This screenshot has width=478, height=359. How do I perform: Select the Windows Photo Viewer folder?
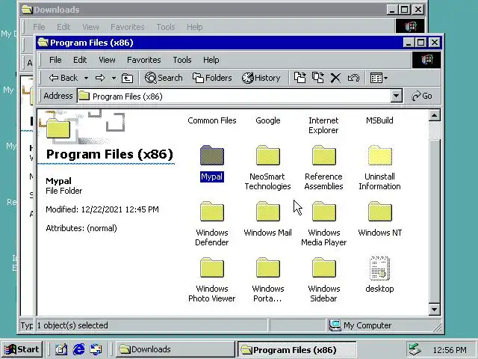tap(212, 268)
